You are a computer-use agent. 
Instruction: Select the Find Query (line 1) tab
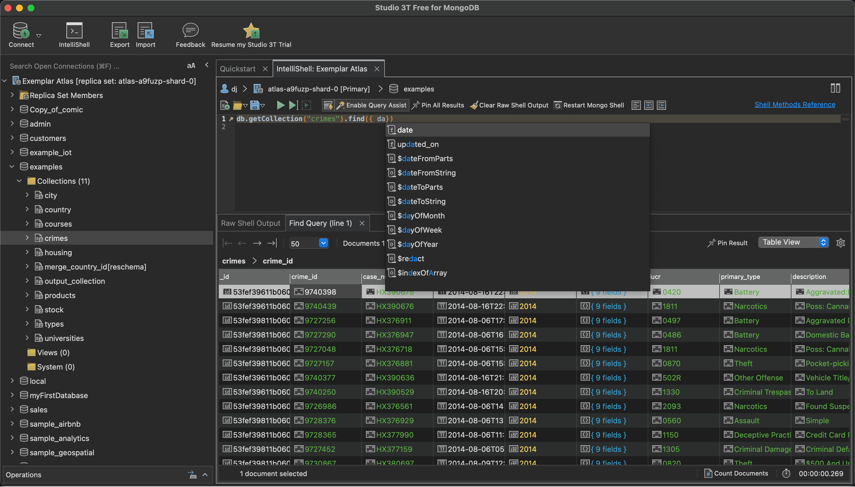(x=321, y=223)
